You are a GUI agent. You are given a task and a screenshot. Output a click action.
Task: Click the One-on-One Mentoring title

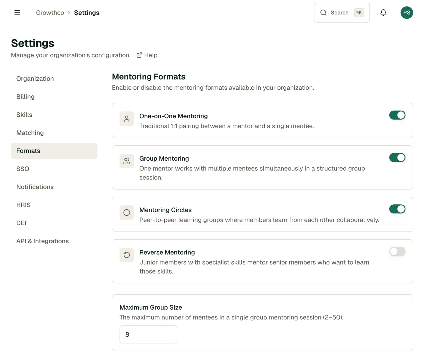[x=174, y=116]
